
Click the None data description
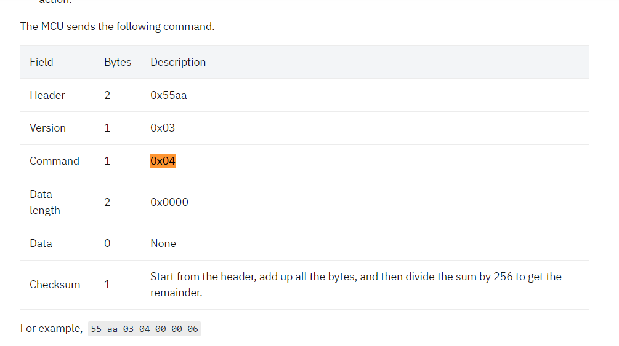(163, 243)
